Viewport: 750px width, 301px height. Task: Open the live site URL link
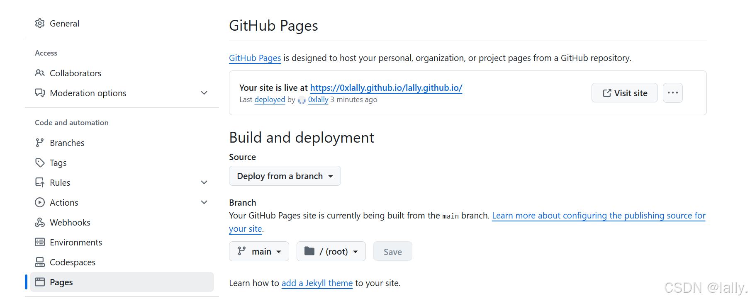[386, 88]
